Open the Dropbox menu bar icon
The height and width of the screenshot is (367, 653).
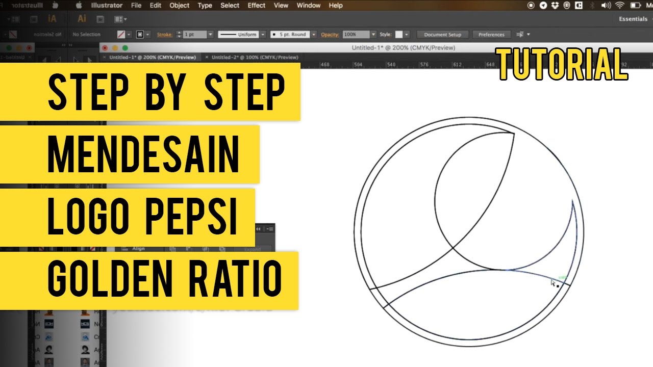(555, 6)
